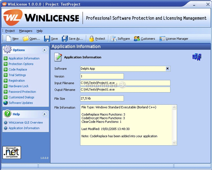Screen dimensions: 212x170
Task: Click the green arrow beside Application Information
Action: [x=6, y=58]
